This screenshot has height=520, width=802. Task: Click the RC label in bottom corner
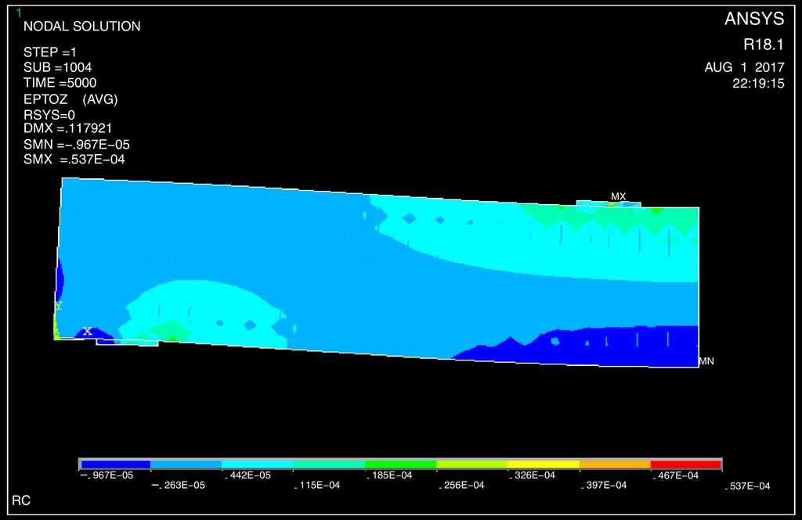[21, 500]
